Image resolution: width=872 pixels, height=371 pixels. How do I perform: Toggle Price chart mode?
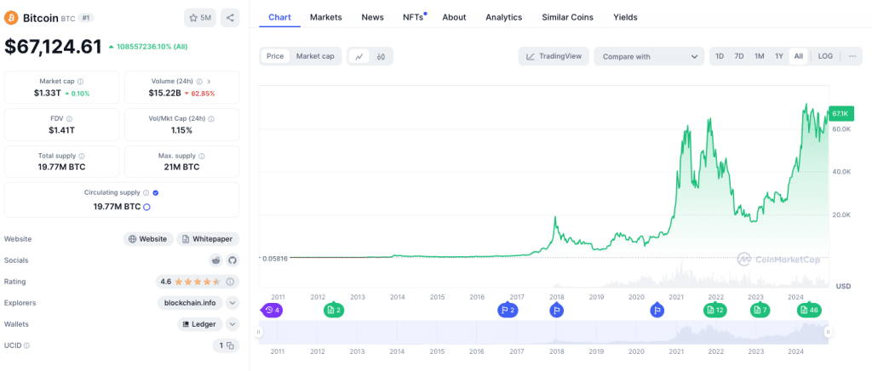275,56
